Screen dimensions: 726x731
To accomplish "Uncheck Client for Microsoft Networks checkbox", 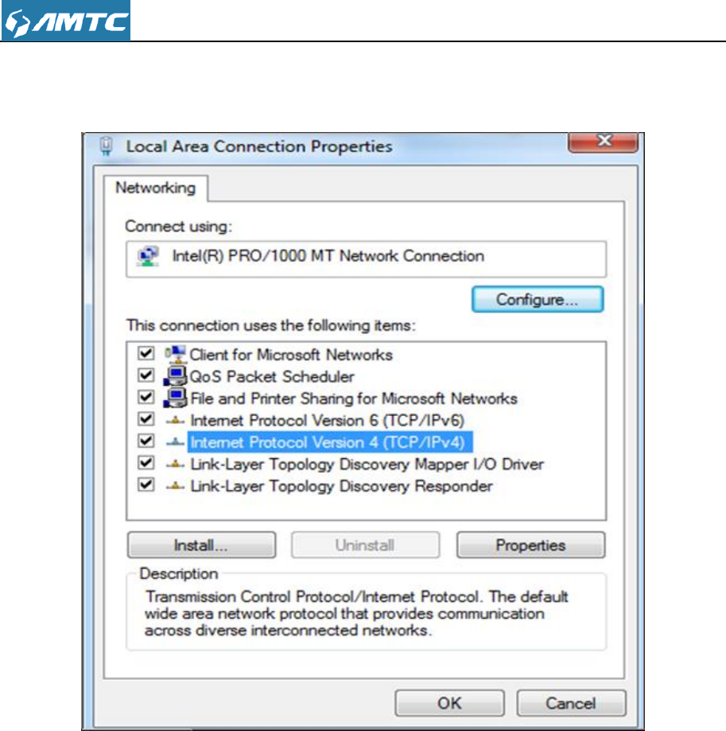I will pos(146,353).
